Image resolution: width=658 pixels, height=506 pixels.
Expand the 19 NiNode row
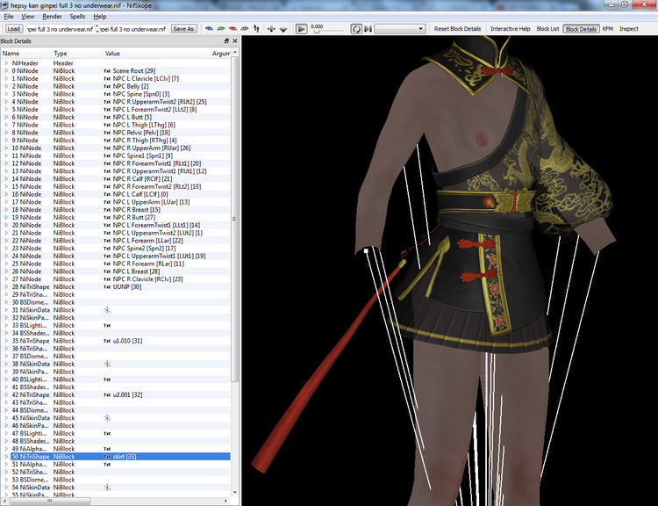(6, 217)
